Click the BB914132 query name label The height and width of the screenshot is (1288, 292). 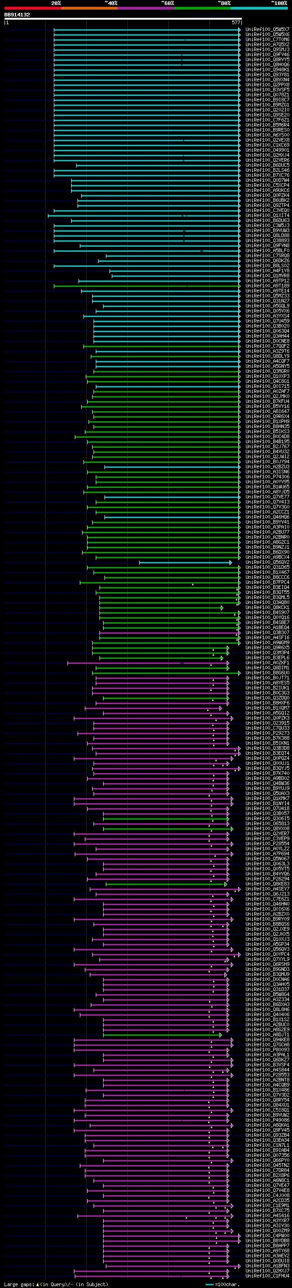pyautogui.click(x=17, y=15)
